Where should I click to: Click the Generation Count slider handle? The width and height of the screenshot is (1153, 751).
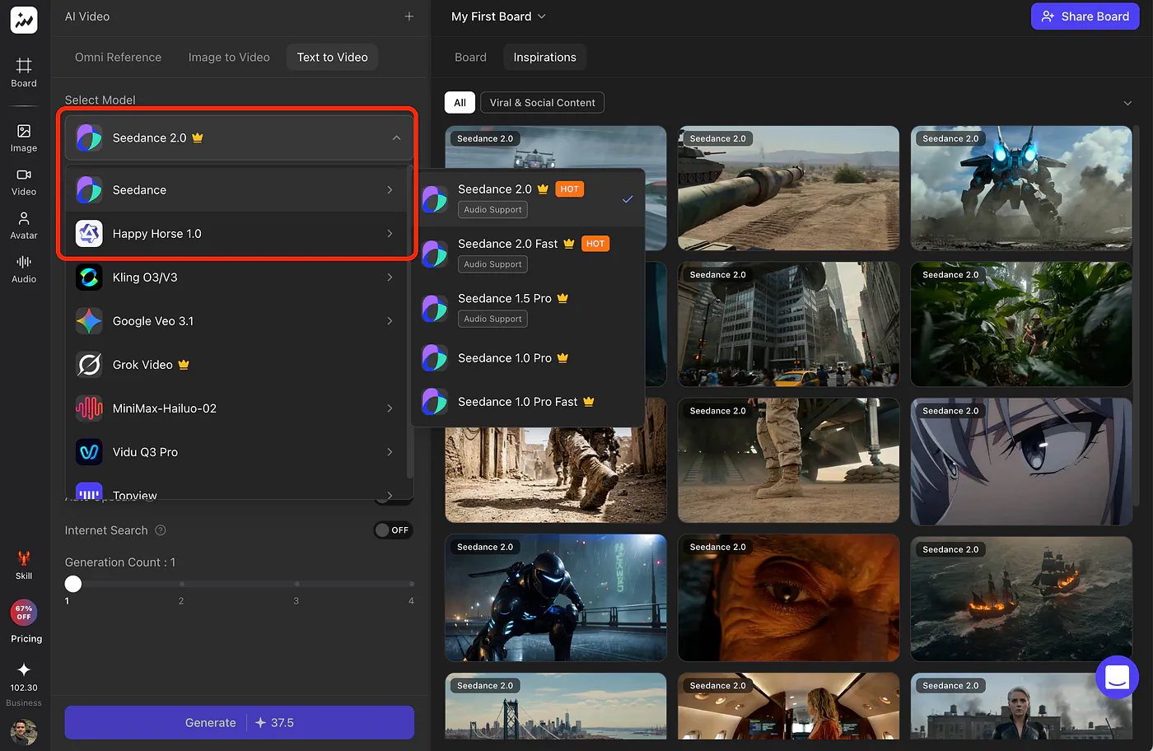(73, 584)
